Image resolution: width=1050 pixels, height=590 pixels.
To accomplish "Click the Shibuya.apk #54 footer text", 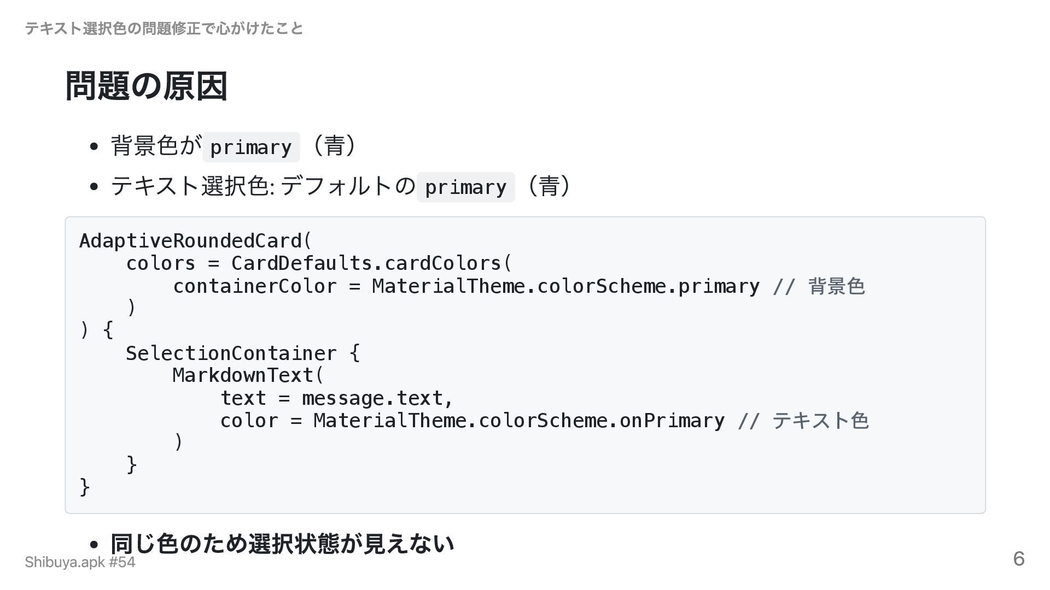I will [x=80, y=562].
